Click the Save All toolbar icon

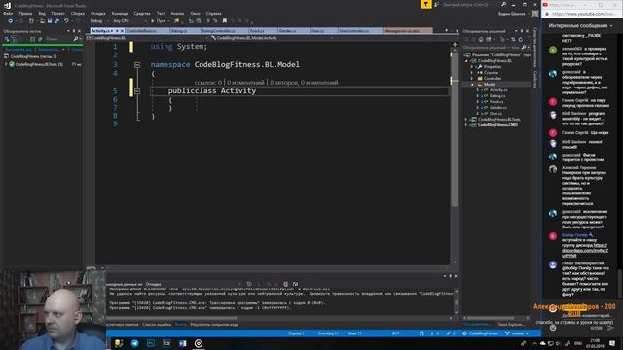pyautogui.click(x=56, y=21)
